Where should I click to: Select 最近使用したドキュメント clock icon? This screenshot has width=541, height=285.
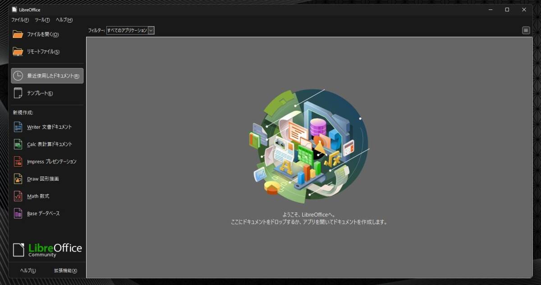pyautogui.click(x=18, y=76)
